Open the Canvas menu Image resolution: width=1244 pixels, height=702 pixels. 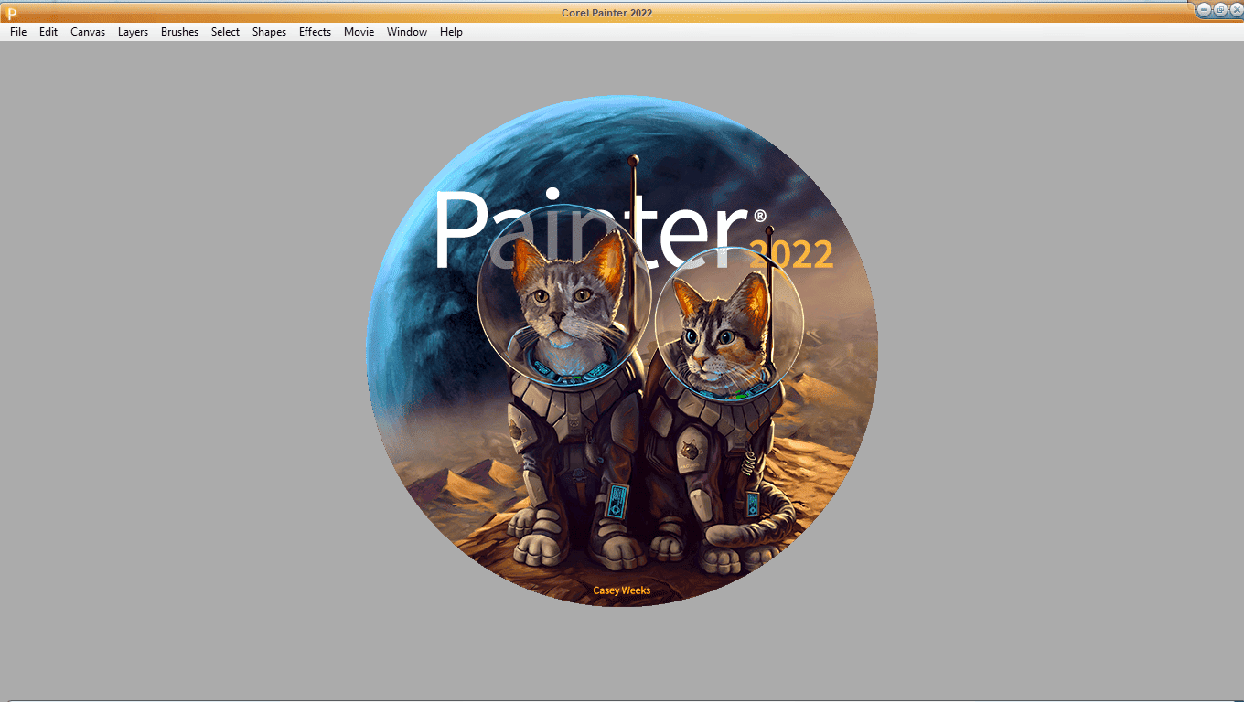(88, 32)
